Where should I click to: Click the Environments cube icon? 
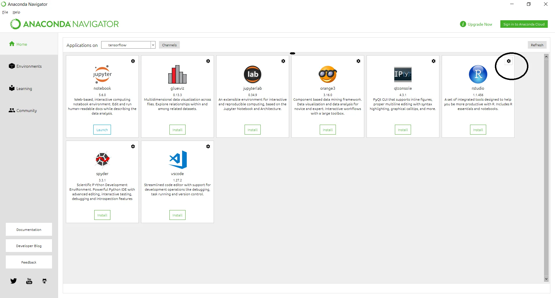click(x=12, y=66)
